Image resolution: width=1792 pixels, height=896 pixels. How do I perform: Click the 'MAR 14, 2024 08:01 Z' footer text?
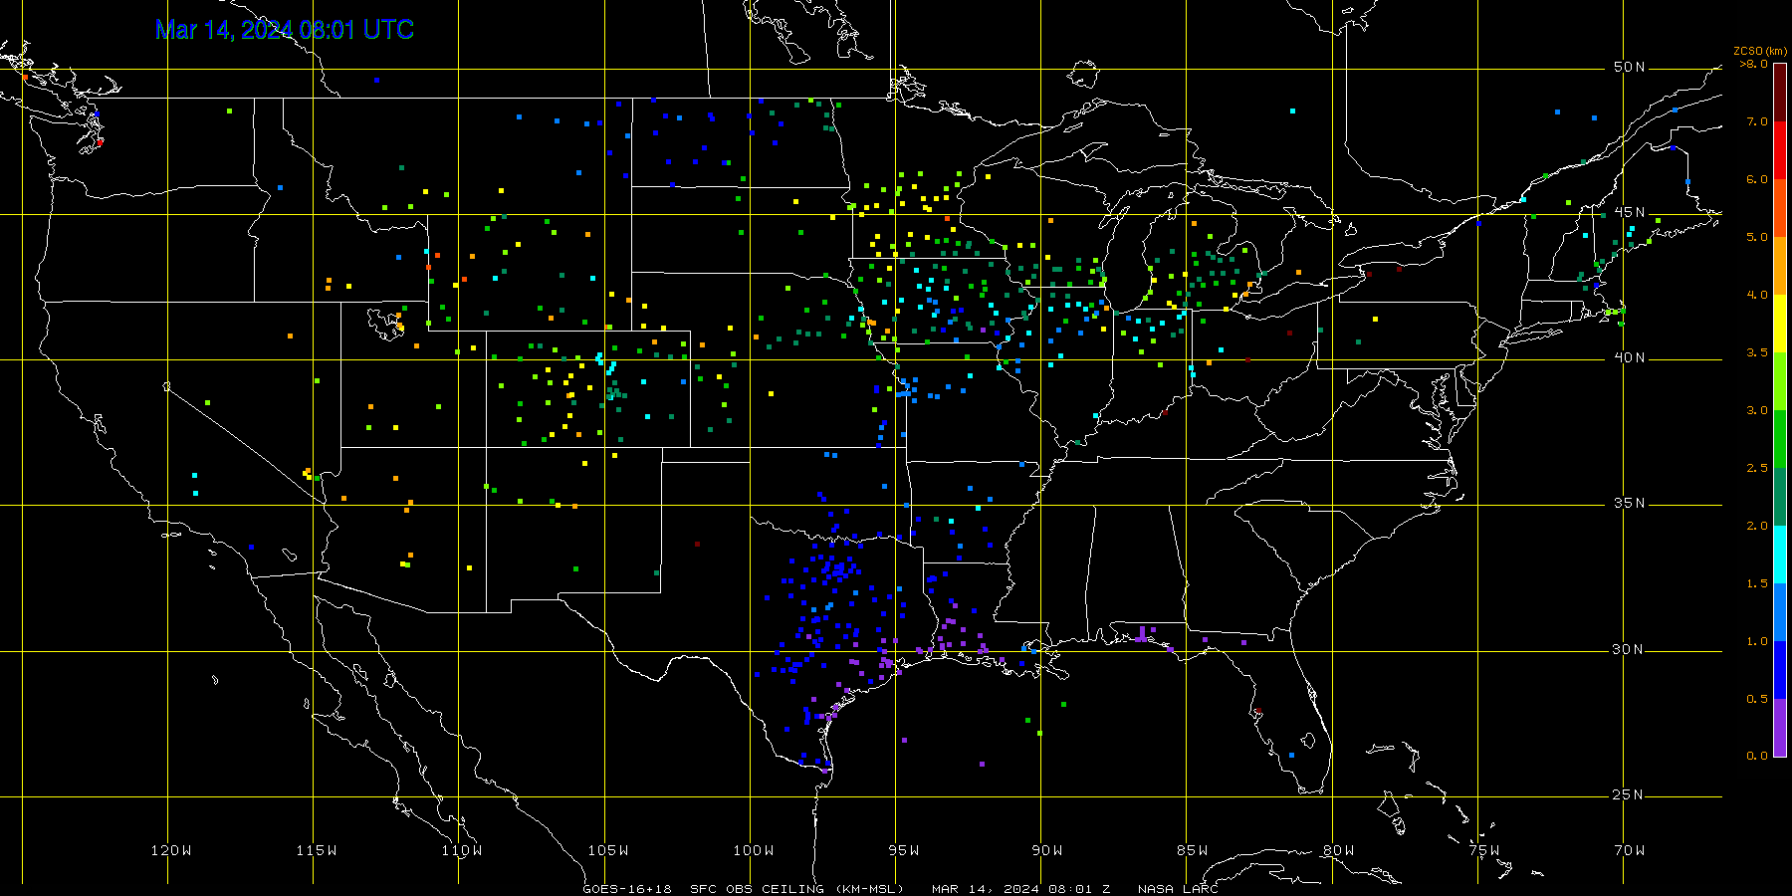point(1020,889)
